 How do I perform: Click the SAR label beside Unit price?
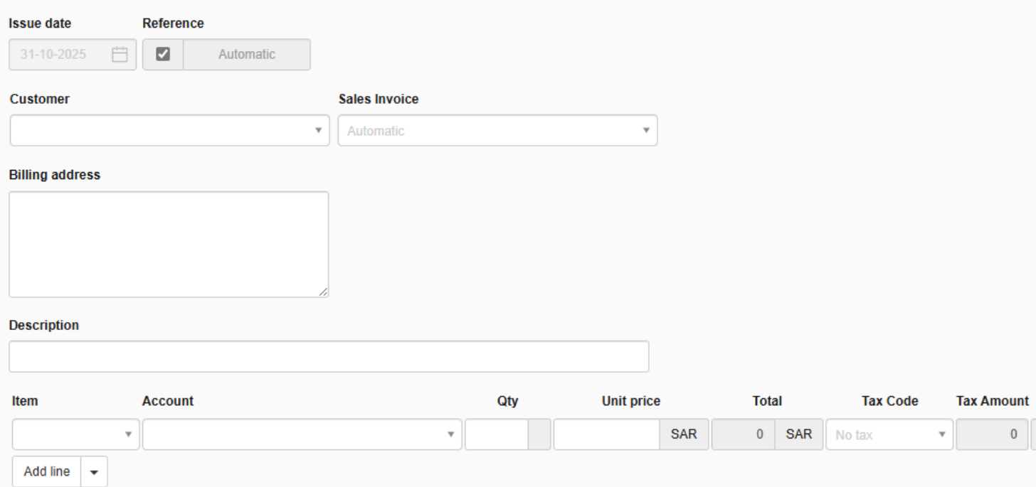pyautogui.click(x=684, y=434)
